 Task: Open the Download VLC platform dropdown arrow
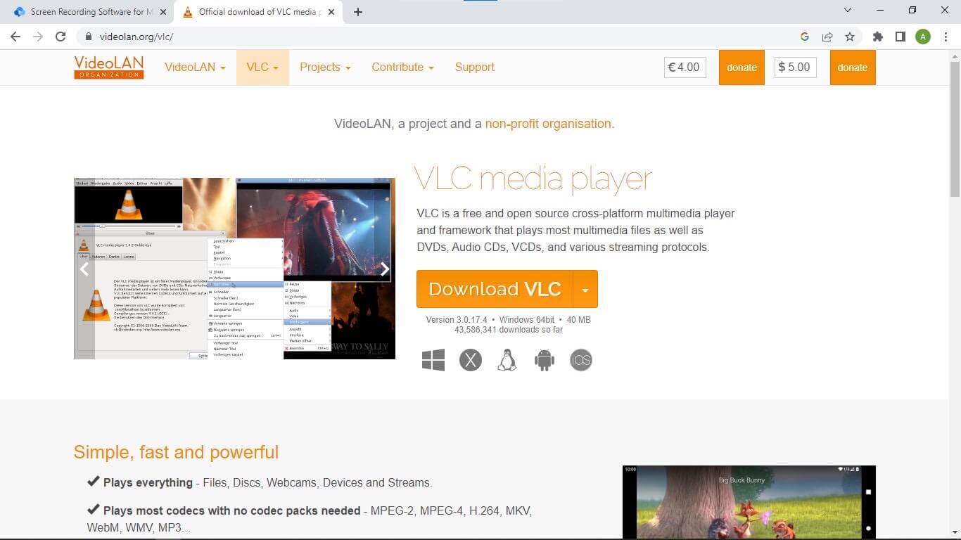(585, 289)
